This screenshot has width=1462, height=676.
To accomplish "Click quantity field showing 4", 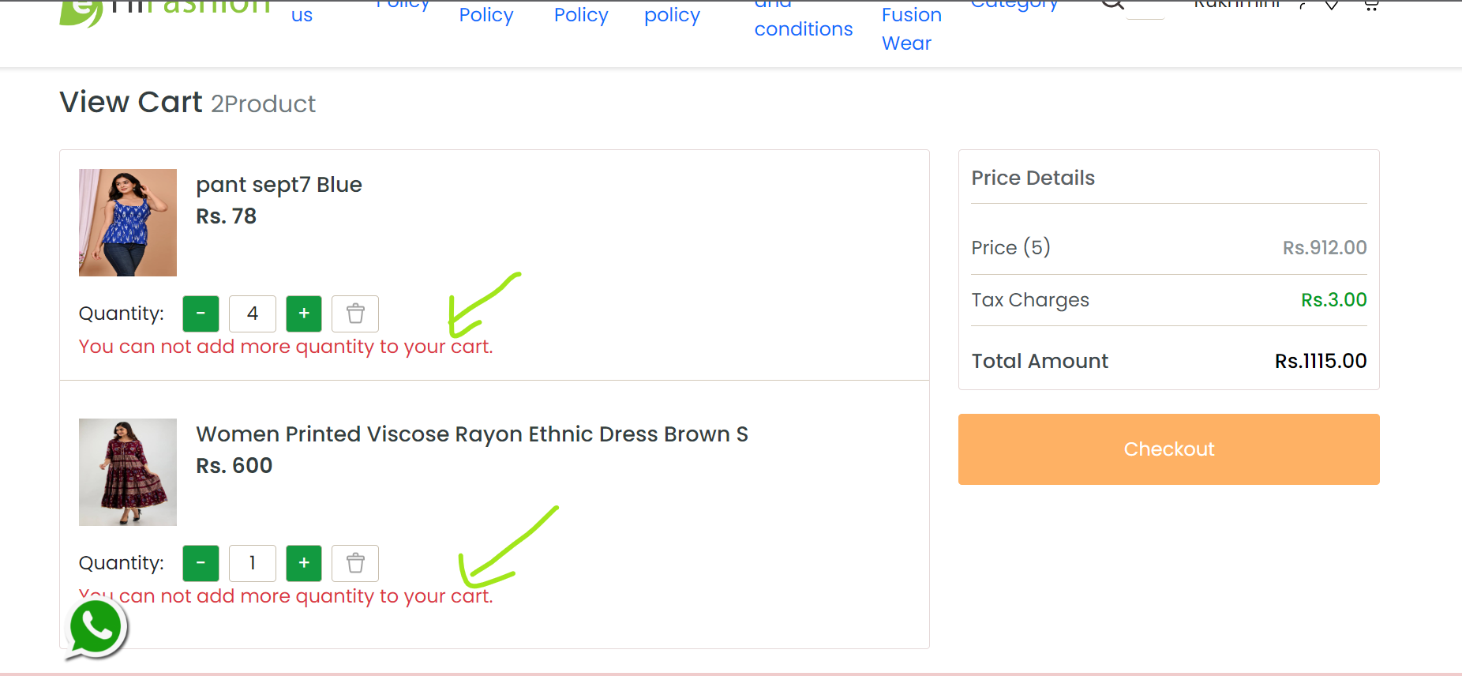I will tap(253, 314).
